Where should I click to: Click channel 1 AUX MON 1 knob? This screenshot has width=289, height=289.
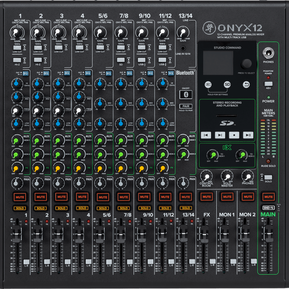pos(17,141)
